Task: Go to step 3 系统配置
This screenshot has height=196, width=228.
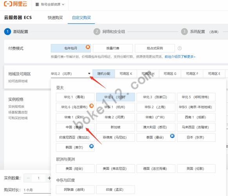Action: [x=200, y=32]
